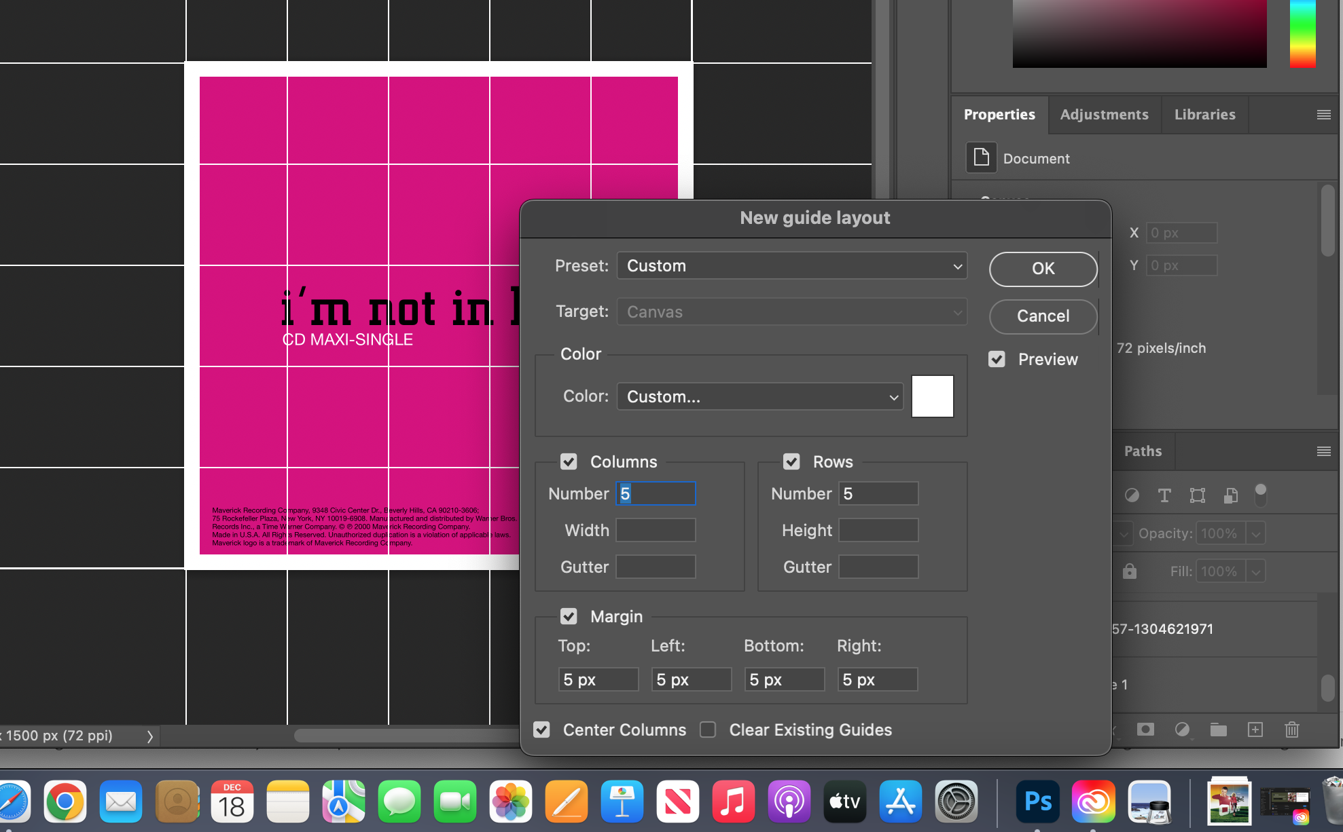
Task: Disable Center Columns checkbox
Action: [541, 730]
